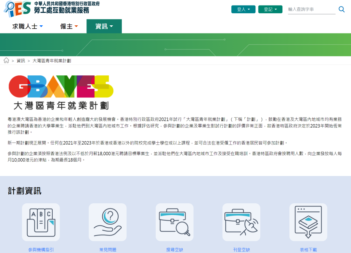
Task: Focus the 輸入查詢字串 search field
Action: [x=311, y=9]
